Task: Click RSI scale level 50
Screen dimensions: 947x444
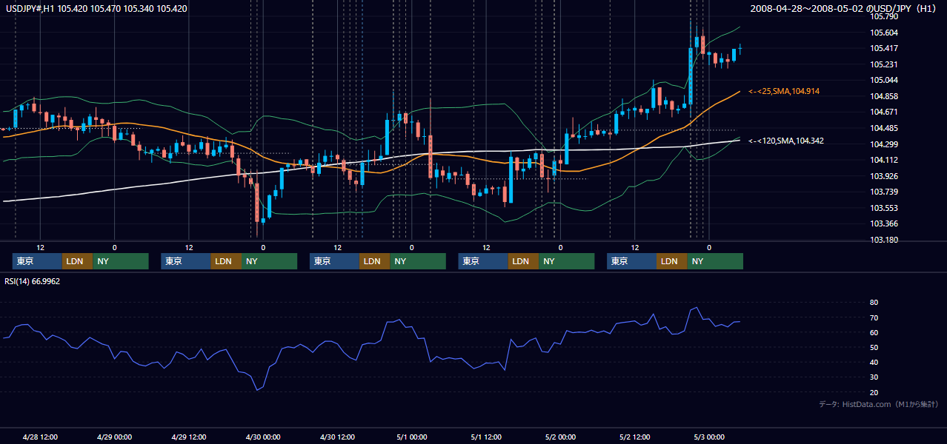Action: [874, 347]
